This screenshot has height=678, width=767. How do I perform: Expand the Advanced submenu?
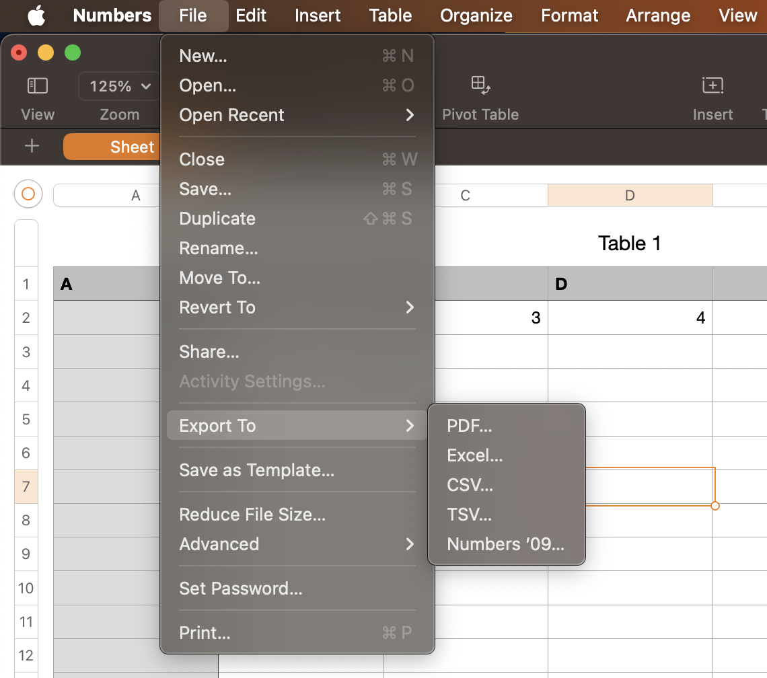coord(297,544)
